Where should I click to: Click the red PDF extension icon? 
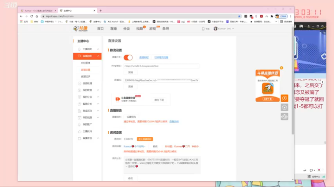tap(261, 16)
